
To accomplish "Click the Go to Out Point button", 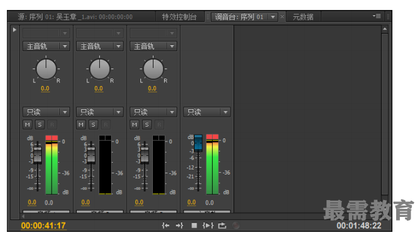I will (x=180, y=226).
